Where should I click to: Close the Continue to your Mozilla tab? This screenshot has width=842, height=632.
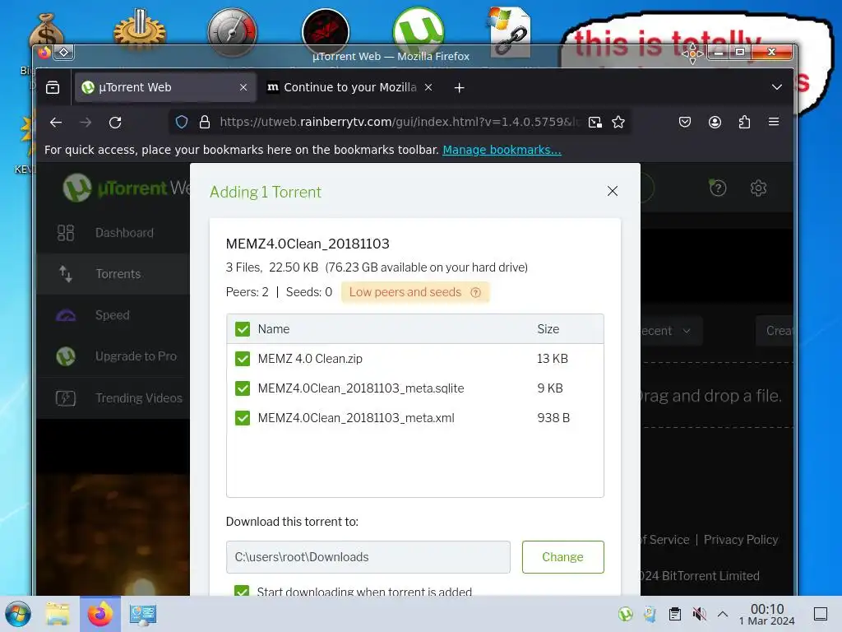click(428, 87)
